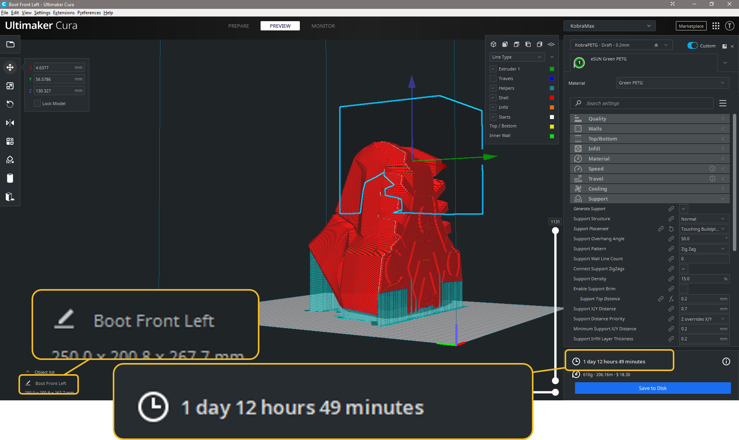Open the KobraMax printer dropdown
739x440 pixels.
(x=610, y=26)
